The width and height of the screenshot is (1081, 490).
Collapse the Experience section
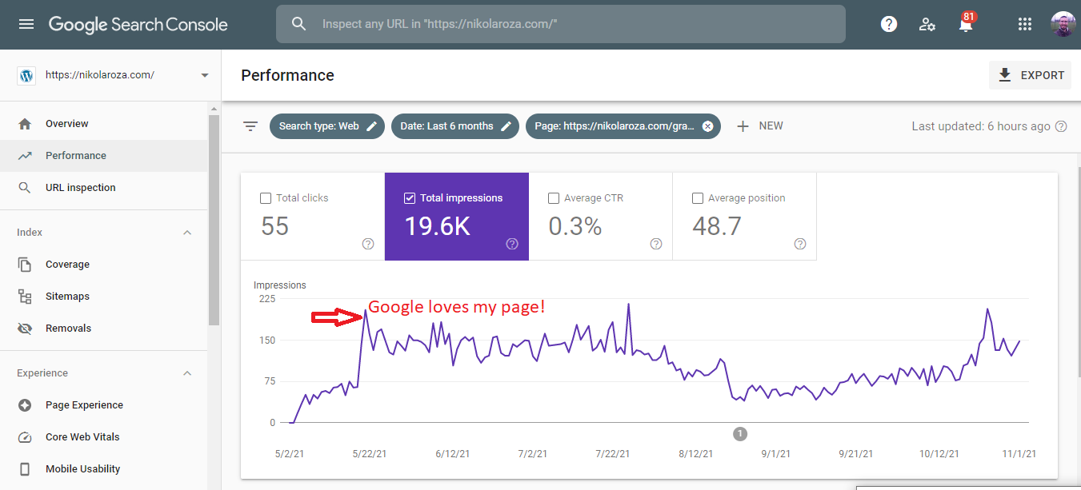[x=187, y=373]
